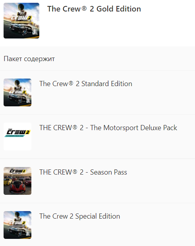
Task: Click the helmeted driver on Gold Edition cover
Action: (21, 9)
